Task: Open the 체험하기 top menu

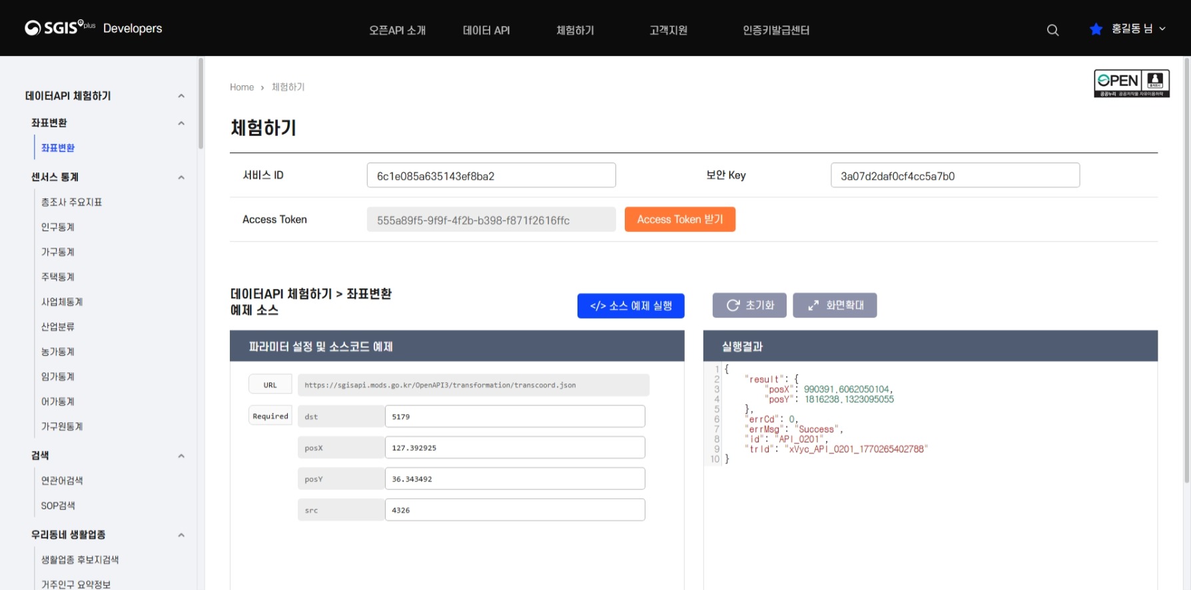Action: coord(576,30)
